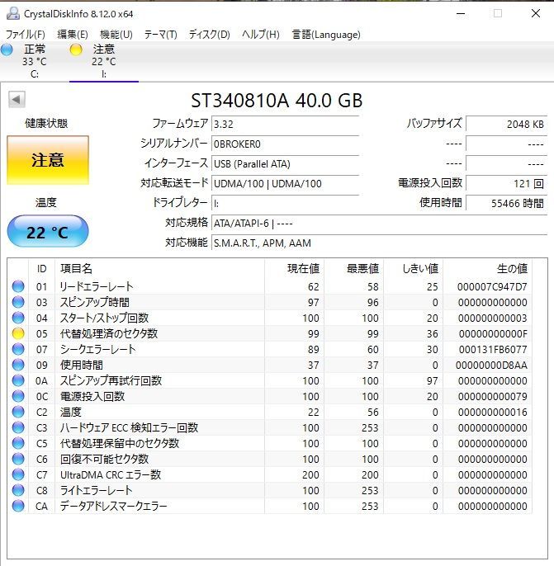Click raw value 000131FB6077
This screenshot has height=566, width=554.
click(493, 350)
